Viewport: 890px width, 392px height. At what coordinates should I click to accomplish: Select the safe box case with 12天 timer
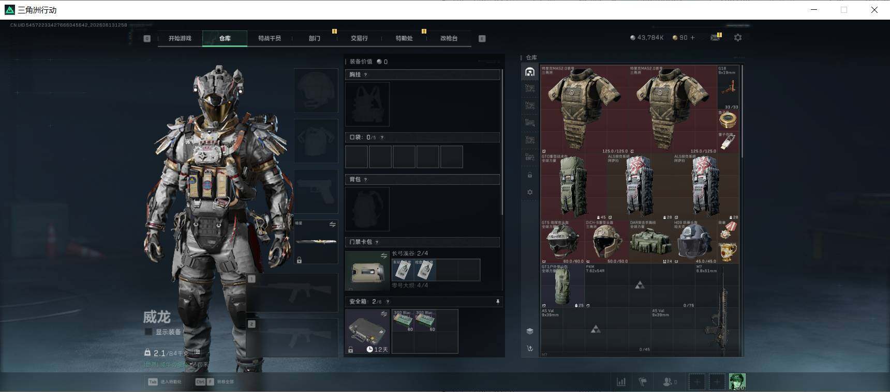point(367,331)
